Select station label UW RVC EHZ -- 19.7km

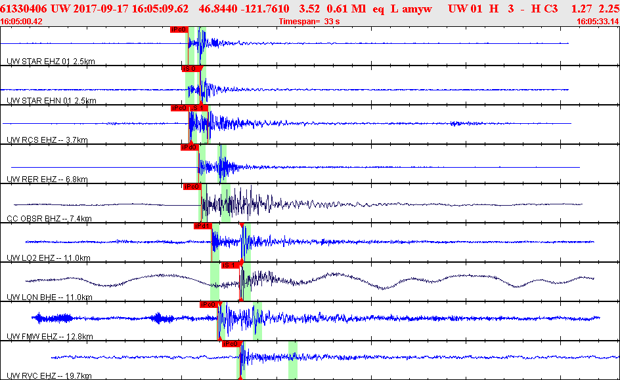49,375
